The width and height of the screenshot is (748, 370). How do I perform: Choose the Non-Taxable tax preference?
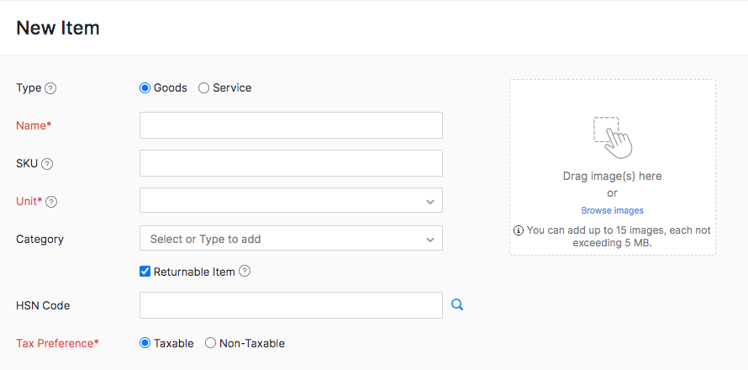click(210, 343)
